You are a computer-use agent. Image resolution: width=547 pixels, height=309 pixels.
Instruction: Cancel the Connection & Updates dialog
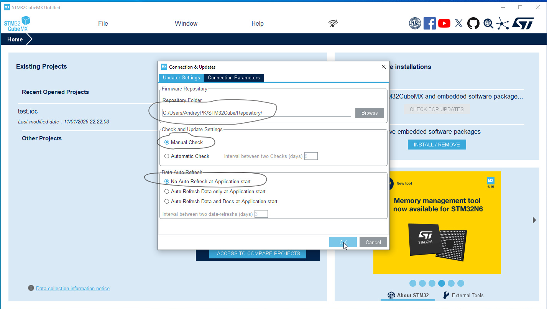tap(373, 242)
